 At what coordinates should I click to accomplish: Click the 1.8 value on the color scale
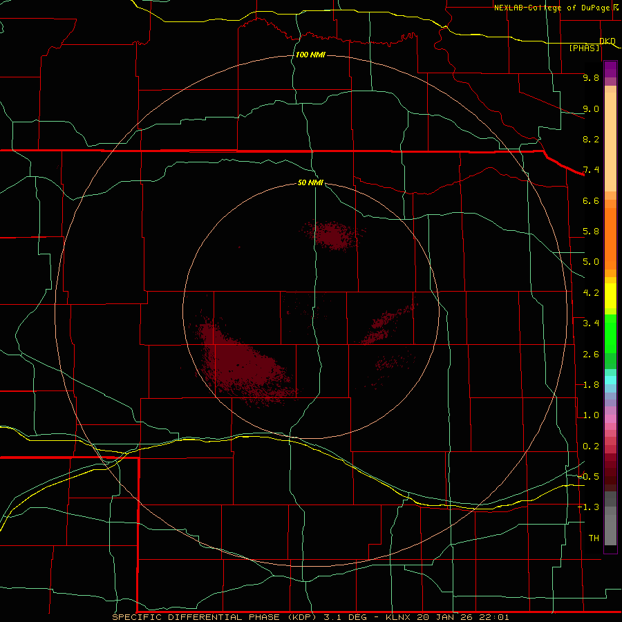591,385
